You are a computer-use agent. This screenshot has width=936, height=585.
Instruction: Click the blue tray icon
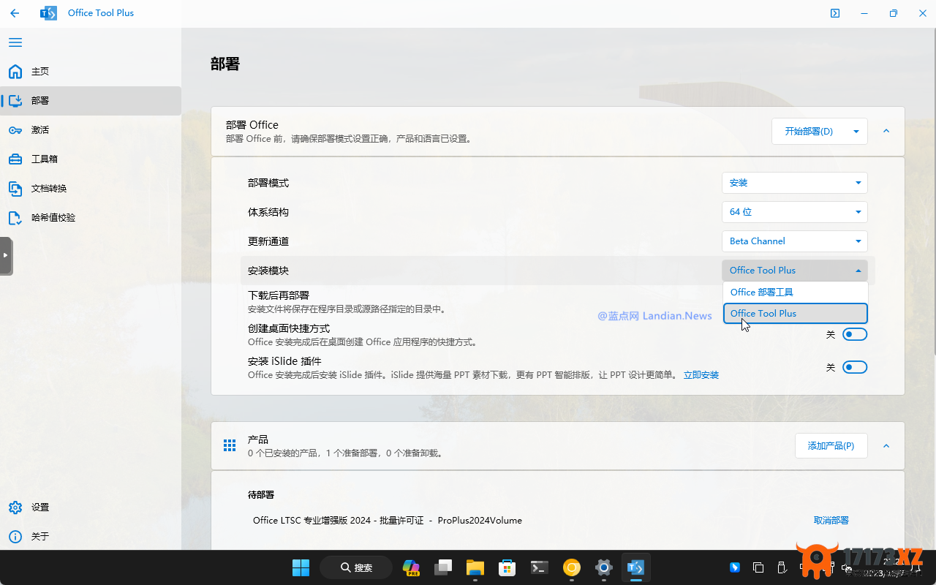[735, 567]
